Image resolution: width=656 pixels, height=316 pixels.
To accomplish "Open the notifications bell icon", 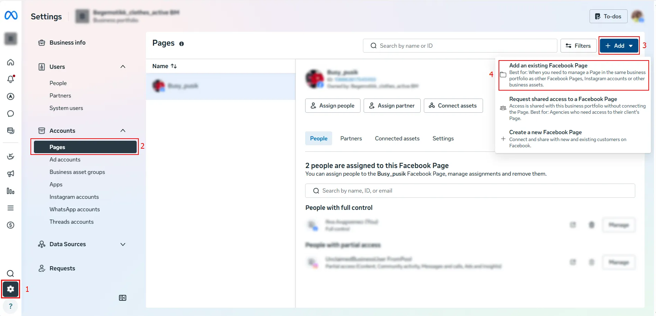I will tap(11, 79).
